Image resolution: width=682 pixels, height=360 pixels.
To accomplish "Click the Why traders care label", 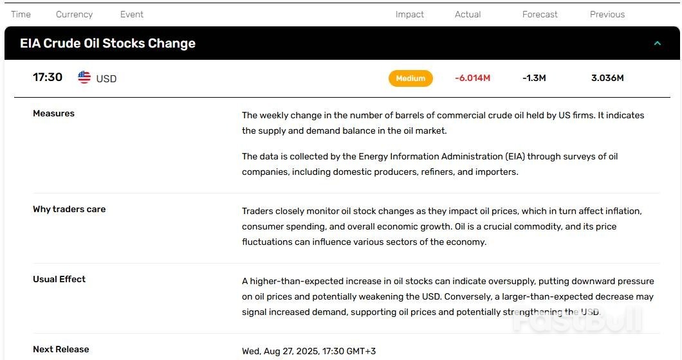I will 69,210.
